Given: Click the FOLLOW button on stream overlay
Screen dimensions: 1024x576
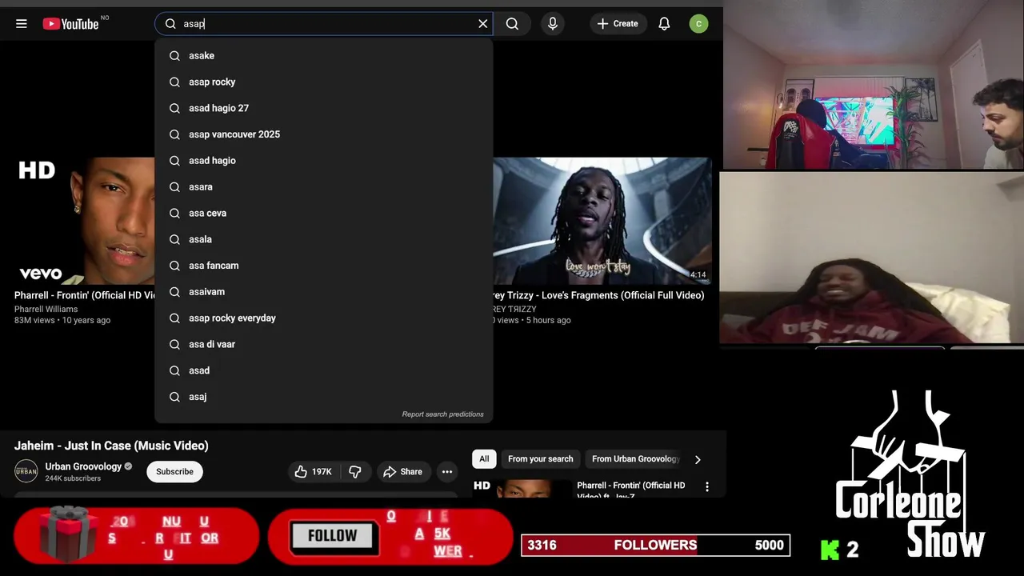Looking at the screenshot, I should [332, 536].
